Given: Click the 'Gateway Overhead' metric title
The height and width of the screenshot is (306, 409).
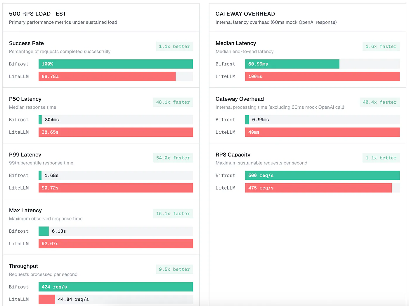Looking at the screenshot, I should (x=240, y=99).
